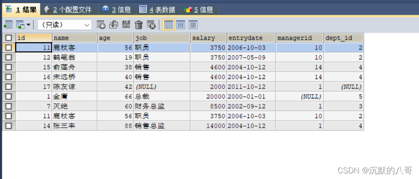Select the name cell 灭绝

(x=74, y=106)
